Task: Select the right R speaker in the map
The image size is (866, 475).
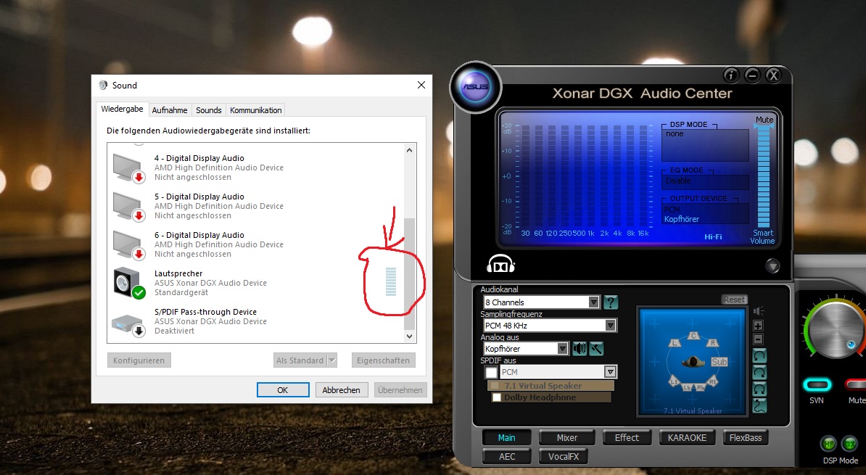Action: click(713, 342)
